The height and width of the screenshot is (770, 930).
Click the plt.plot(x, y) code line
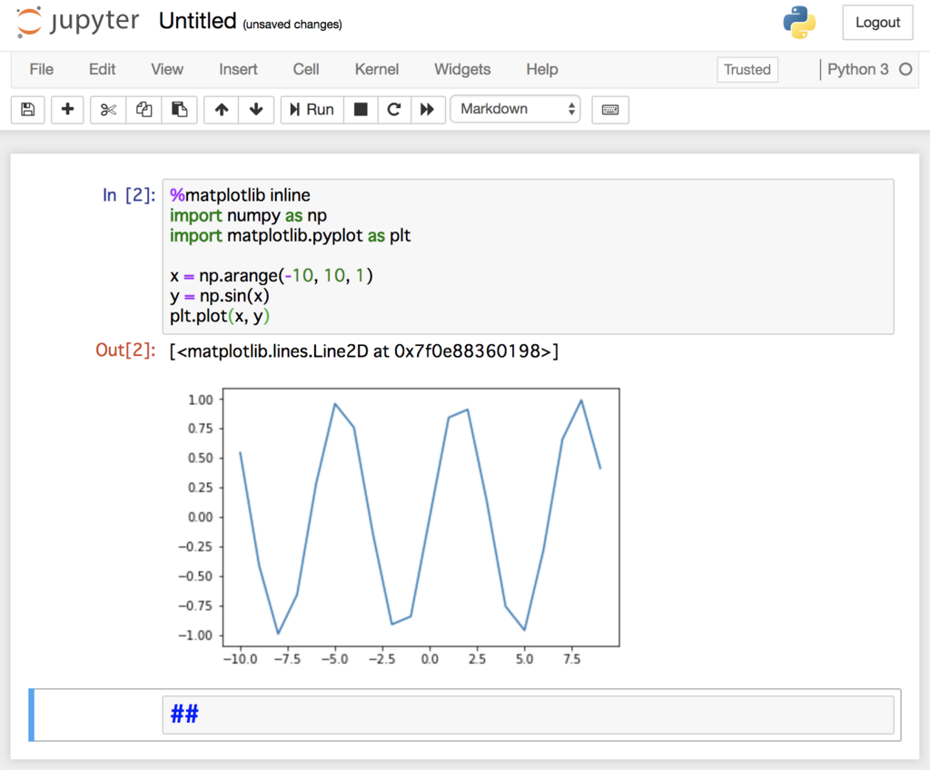pos(220,316)
